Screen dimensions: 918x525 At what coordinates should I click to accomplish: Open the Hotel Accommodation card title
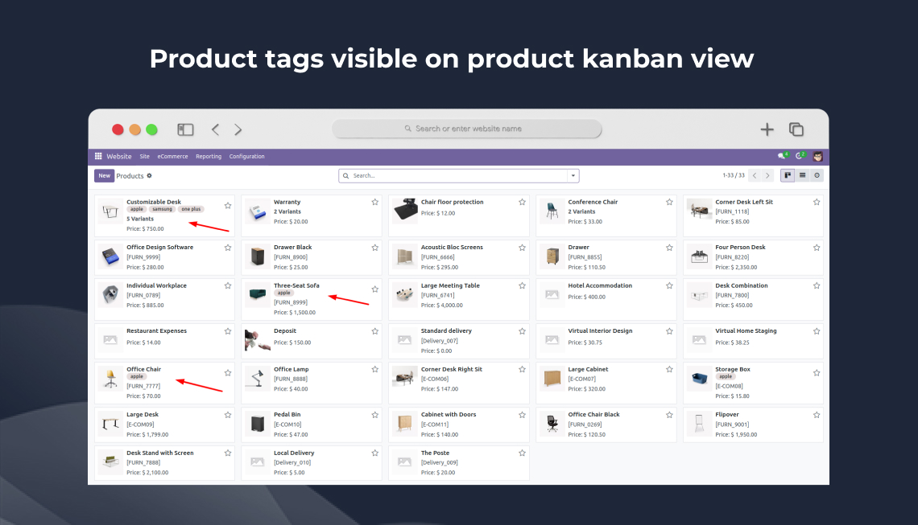[x=599, y=286]
